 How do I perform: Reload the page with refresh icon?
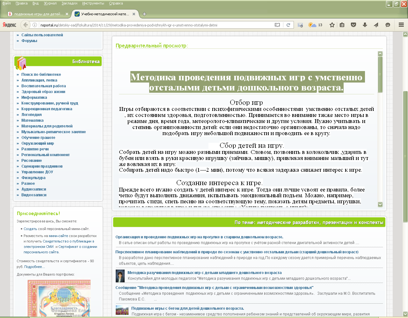(288, 25)
